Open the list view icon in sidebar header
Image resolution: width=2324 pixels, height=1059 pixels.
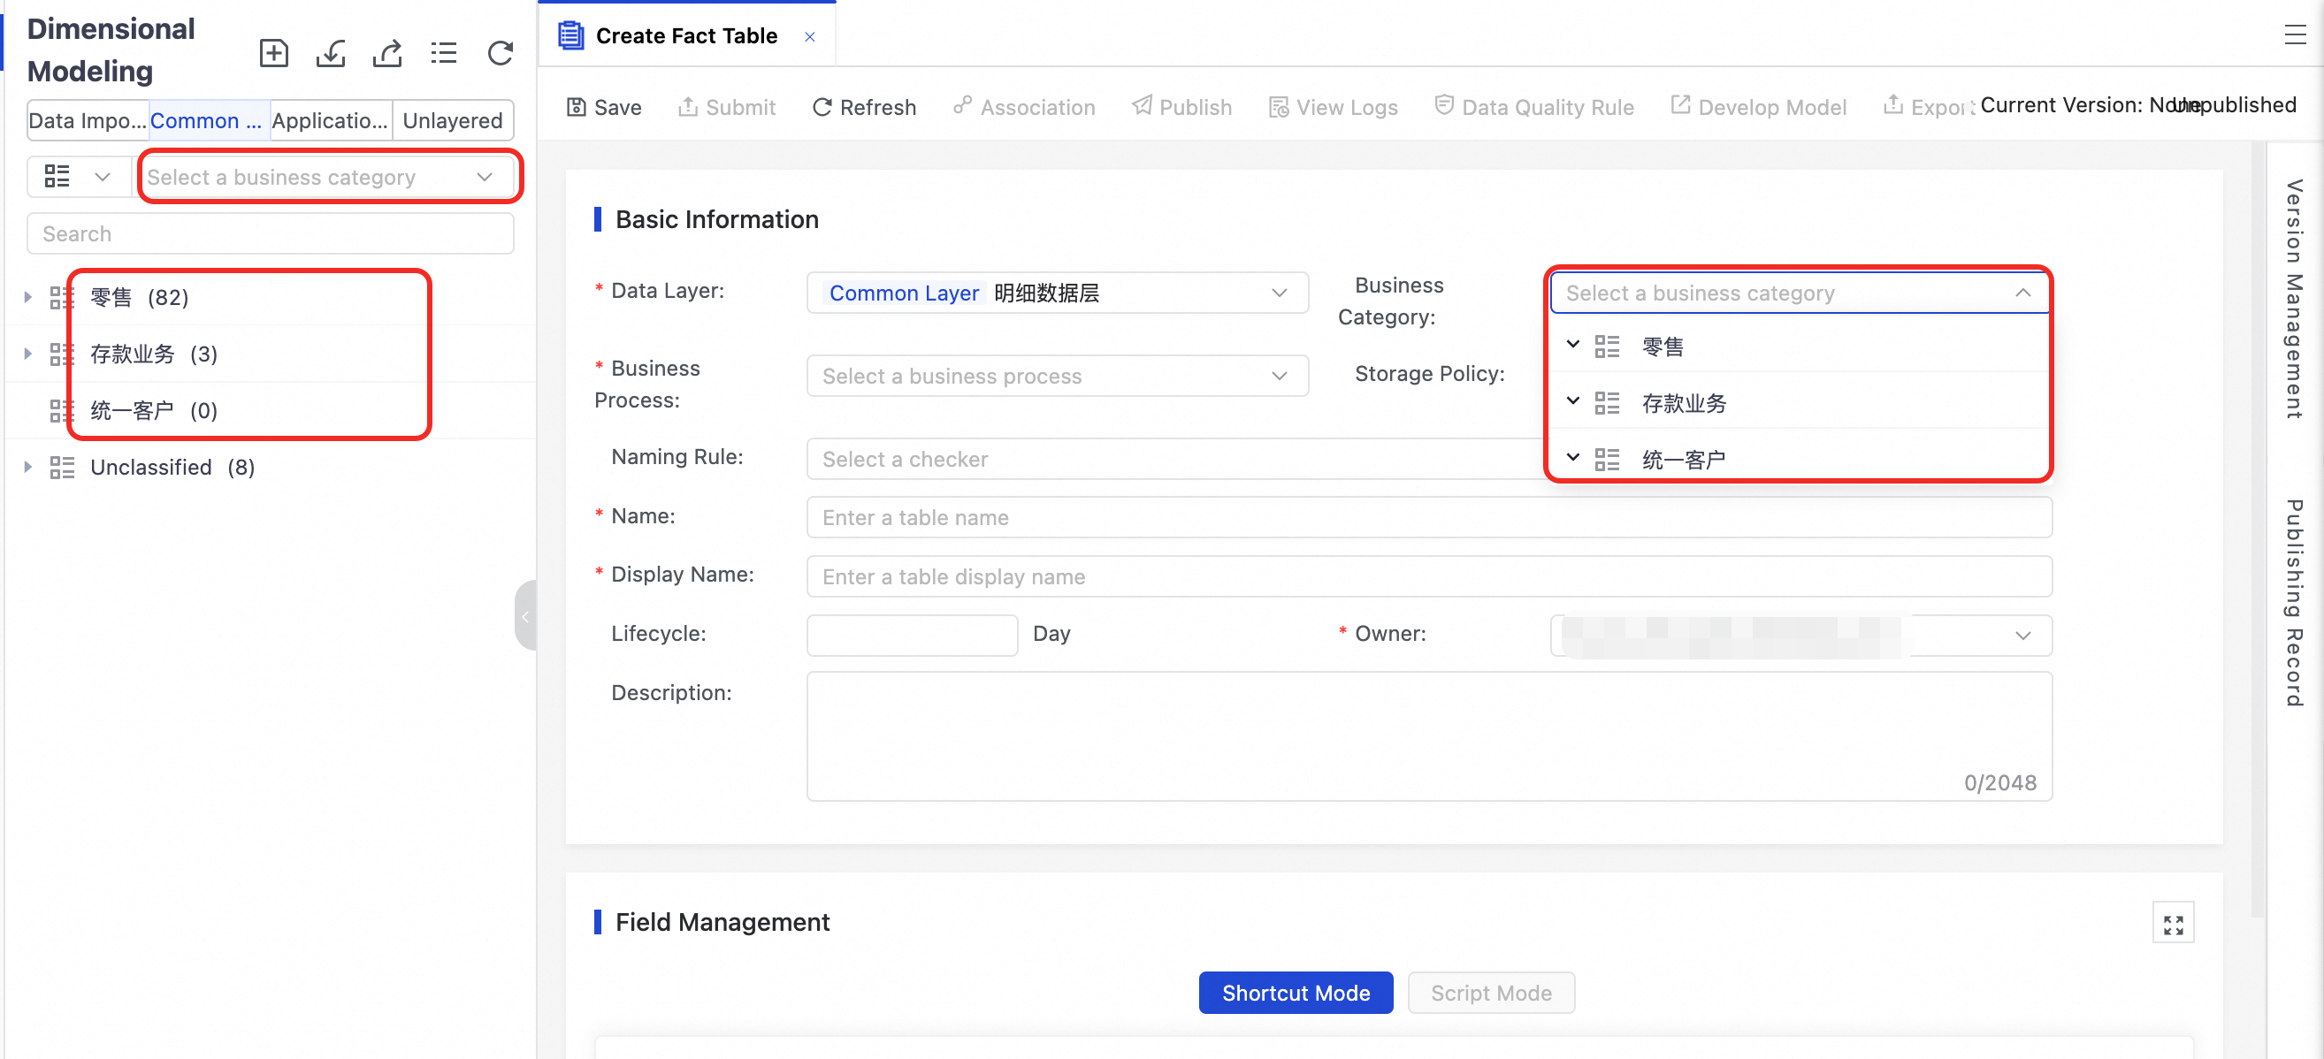pos(444,53)
